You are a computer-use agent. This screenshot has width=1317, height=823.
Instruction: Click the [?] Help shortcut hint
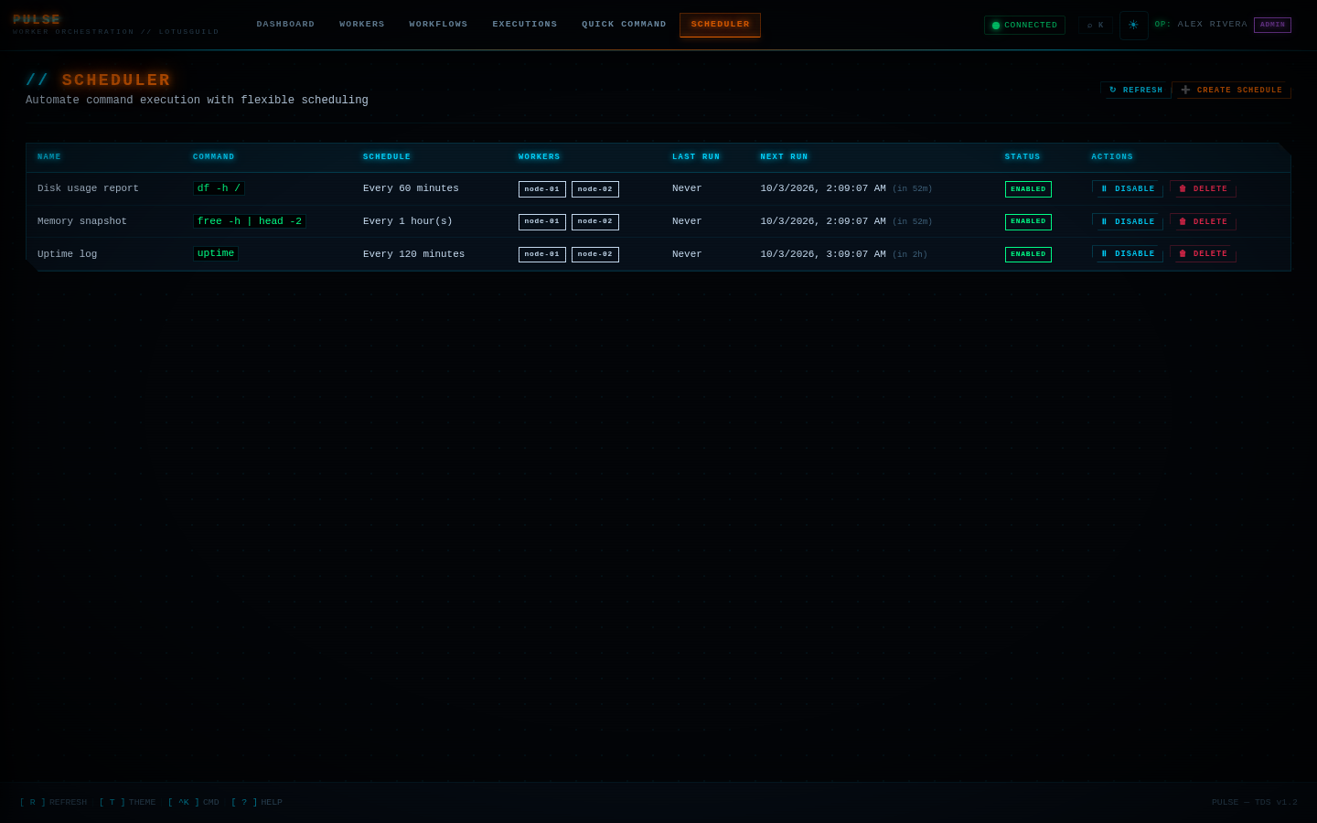257,803
